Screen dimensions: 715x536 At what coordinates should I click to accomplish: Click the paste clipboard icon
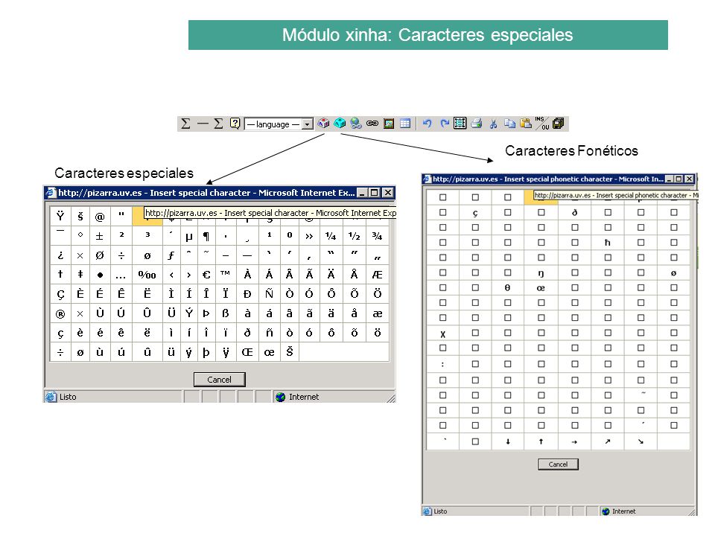coord(526,123)
